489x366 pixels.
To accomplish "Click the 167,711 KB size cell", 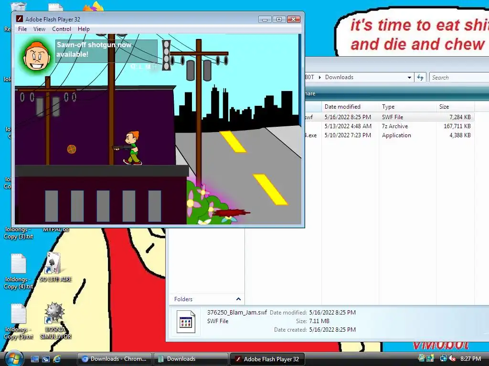I will [457, 126].
